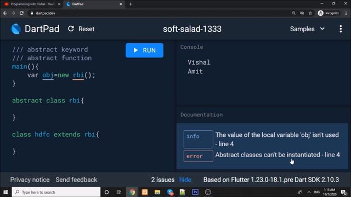Open File Explorer from taskbar
Image resolution: width=351 pixels, height=197 pixels.
pyautogui.click(x=157, y=192)
